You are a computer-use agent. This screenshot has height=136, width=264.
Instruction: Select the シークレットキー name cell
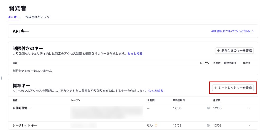pyautogui.click(x=25, y=125)
